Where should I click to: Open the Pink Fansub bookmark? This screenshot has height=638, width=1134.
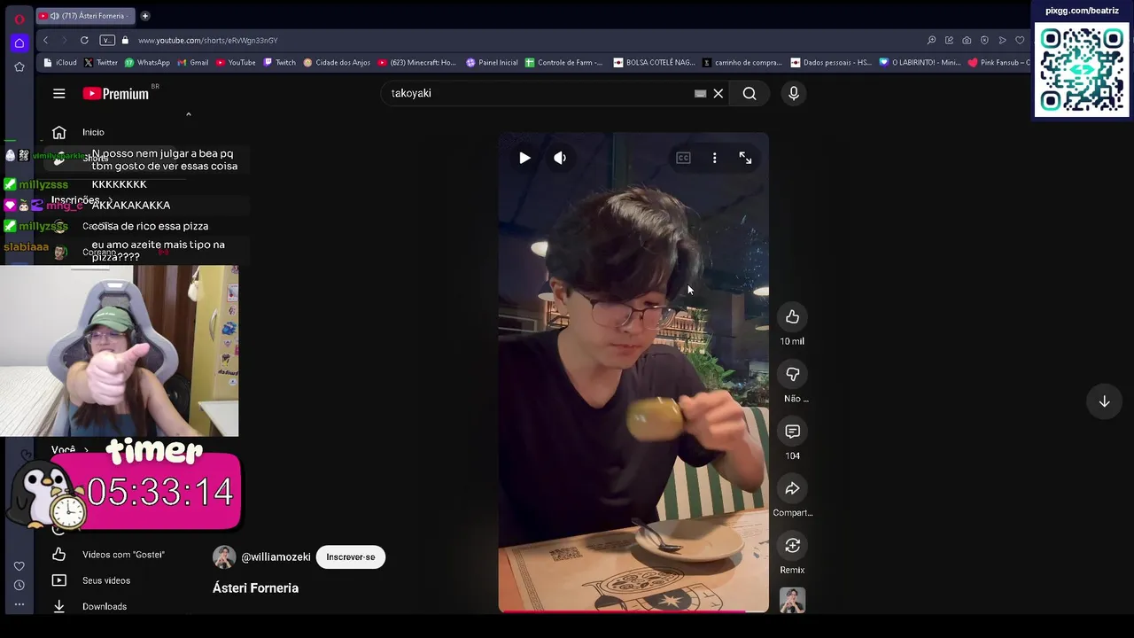tap(999, 63)
